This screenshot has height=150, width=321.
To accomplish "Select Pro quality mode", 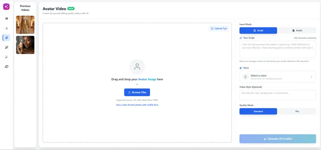I will click(x=297, y=112).
